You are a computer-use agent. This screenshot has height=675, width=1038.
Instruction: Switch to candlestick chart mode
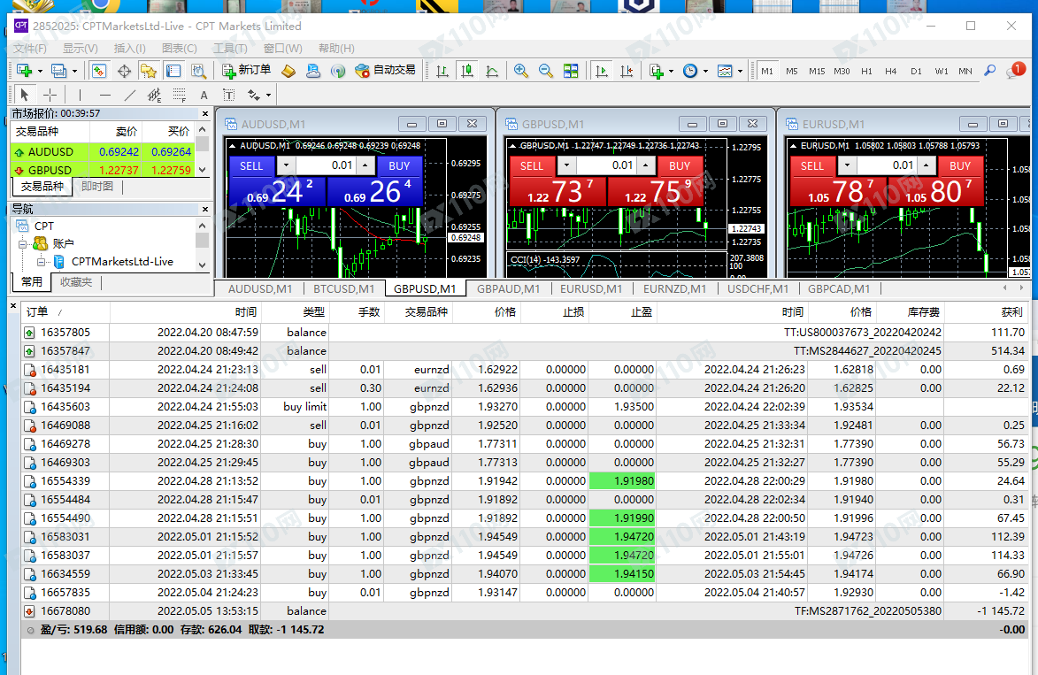[x=466, y=71]
